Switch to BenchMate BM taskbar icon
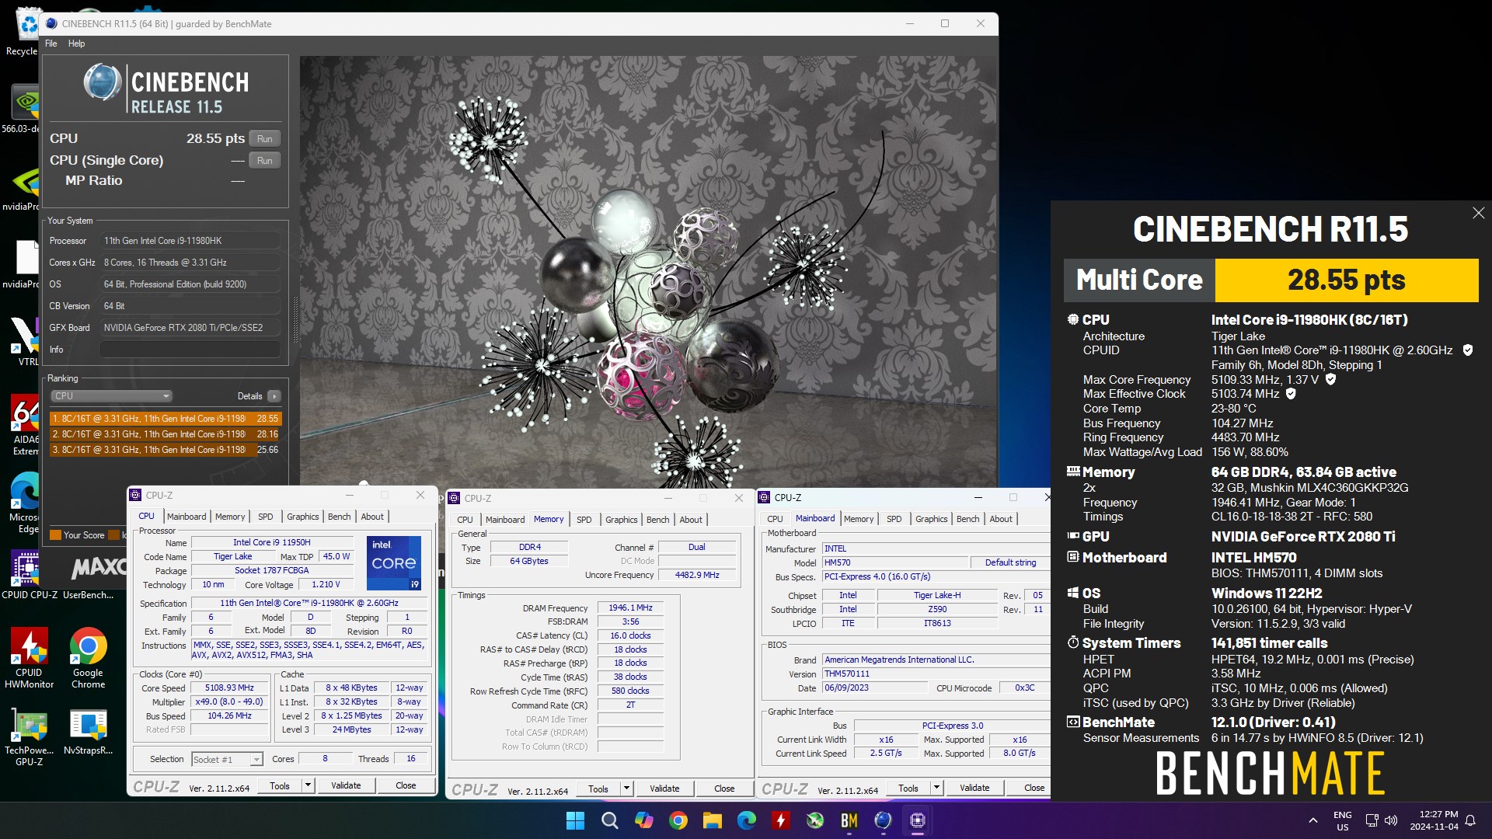The height and width of the screenshot is (839, 1492). click(849, 820)
